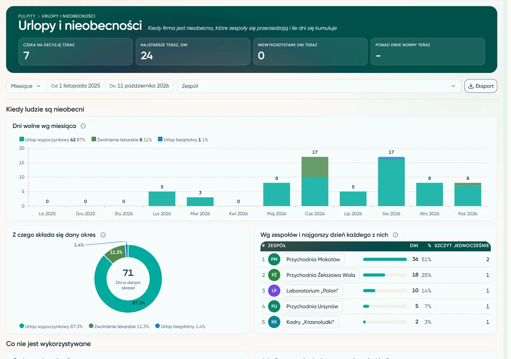Open Kadry „Krasnoludki” team chip
This screenshot has height=359, width=511.
(310, 322)
